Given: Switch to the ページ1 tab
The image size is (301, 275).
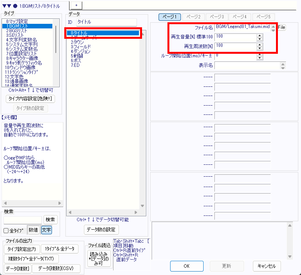Looking at the screenshot, I should click(169, 17).
